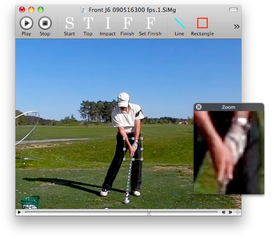Go to the Finish swing position
274x239 pixels.
point(127,26)
